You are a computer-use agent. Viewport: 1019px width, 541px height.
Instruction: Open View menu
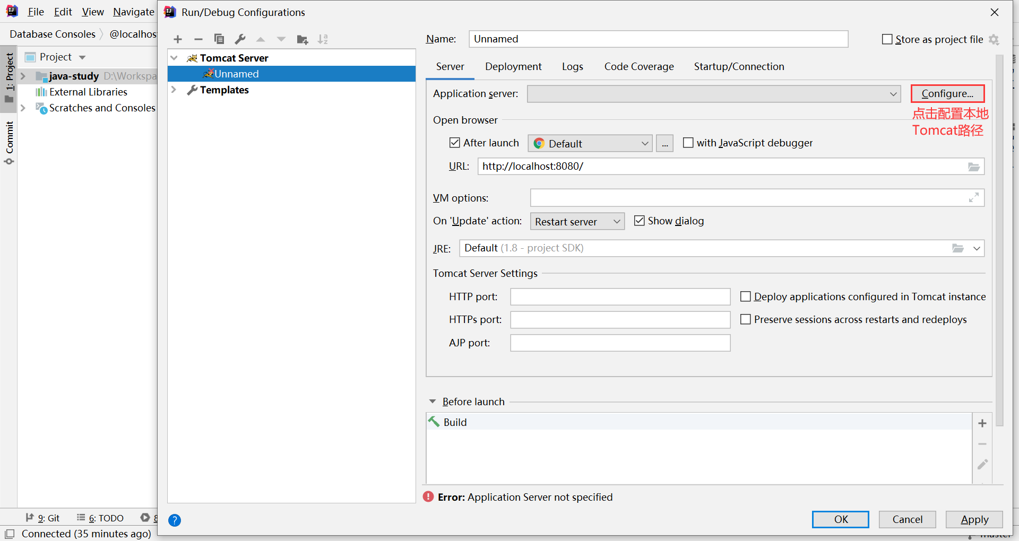click(x=93, y=12)
